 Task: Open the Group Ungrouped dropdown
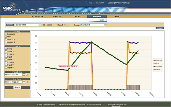(x=93, y=25)
